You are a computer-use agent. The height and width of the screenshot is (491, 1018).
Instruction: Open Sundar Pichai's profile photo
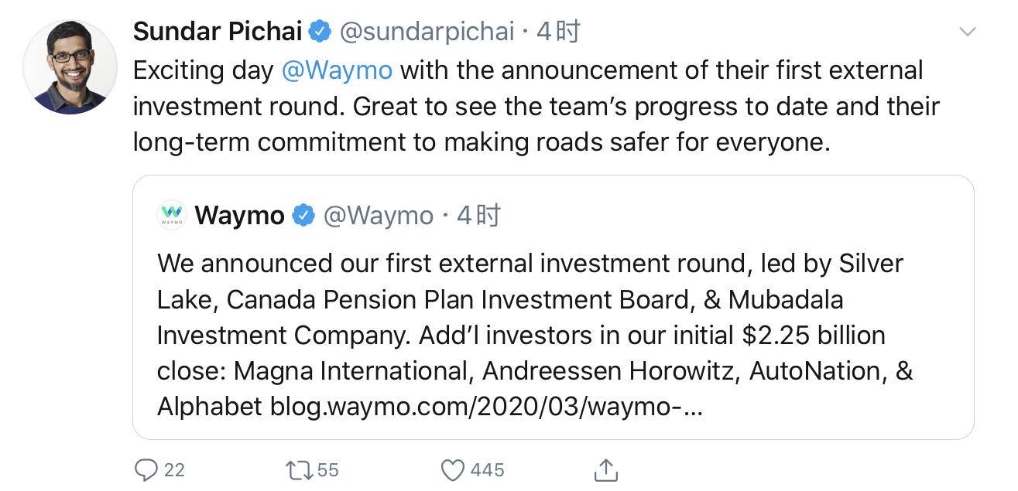click(70, 67)
